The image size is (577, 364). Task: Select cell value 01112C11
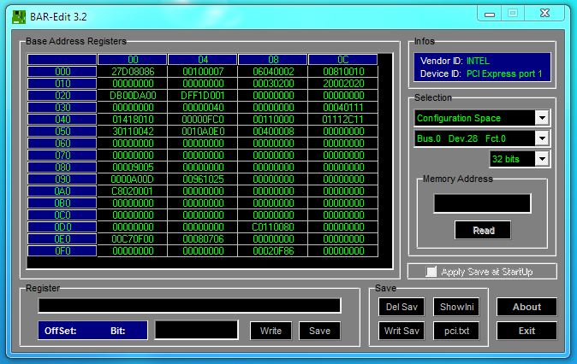pyautogui.click(x=343, y=120)
